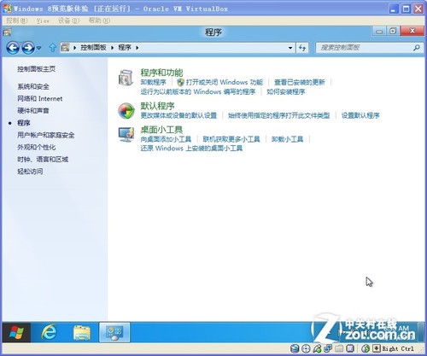
Task: Open 硬件和声音 category
Action: (x=33, y=111)
